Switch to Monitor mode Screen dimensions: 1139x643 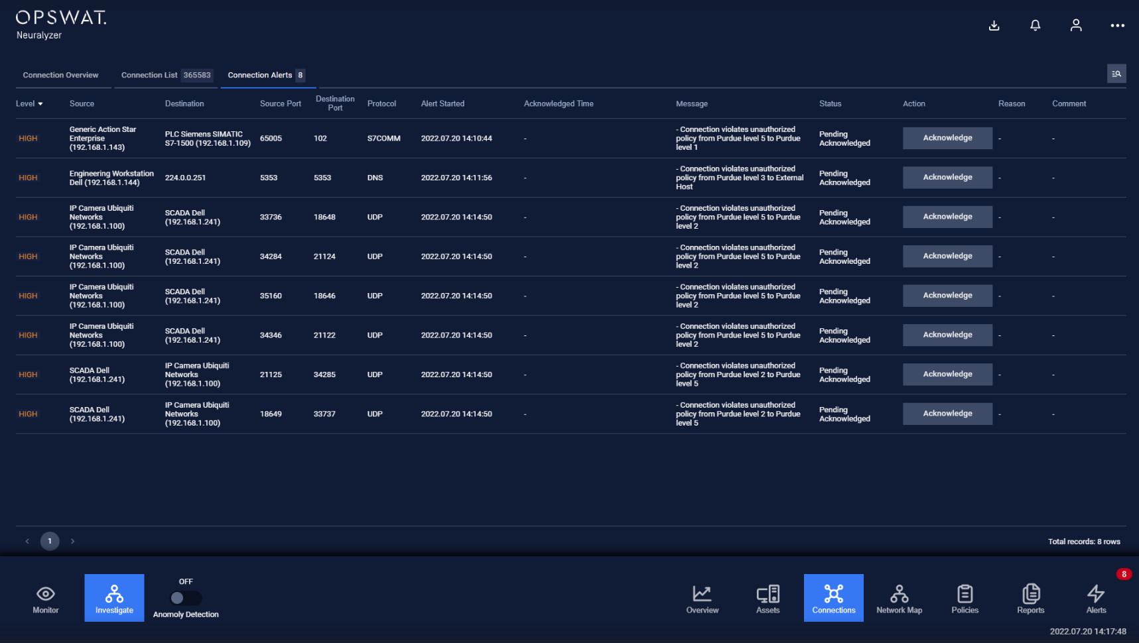point(46,598)
